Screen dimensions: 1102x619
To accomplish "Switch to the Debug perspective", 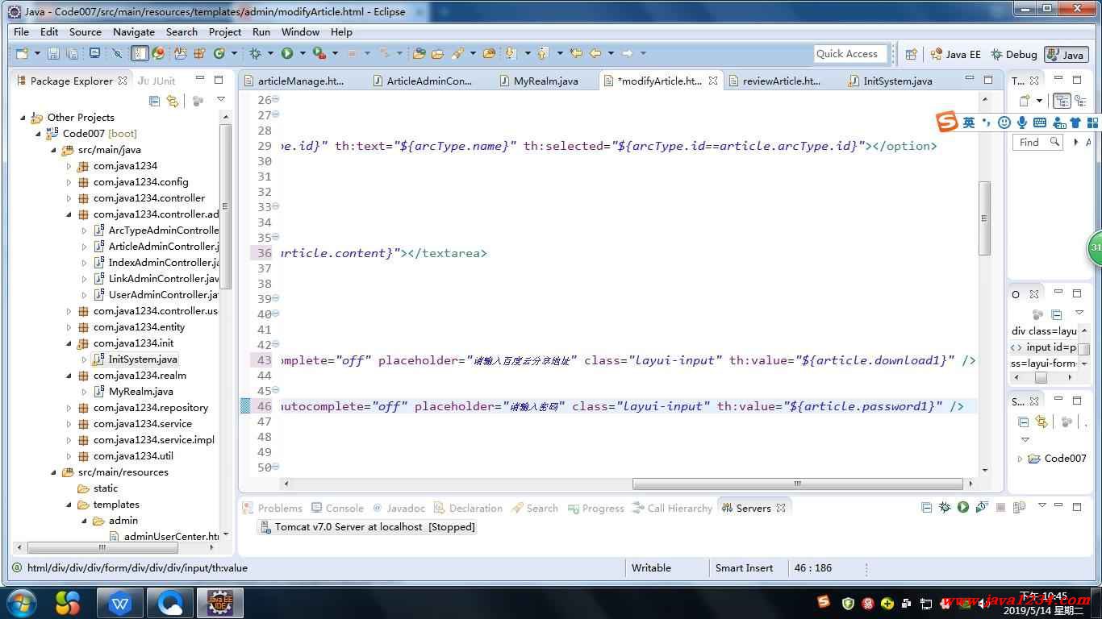I will coord(1013,55).
